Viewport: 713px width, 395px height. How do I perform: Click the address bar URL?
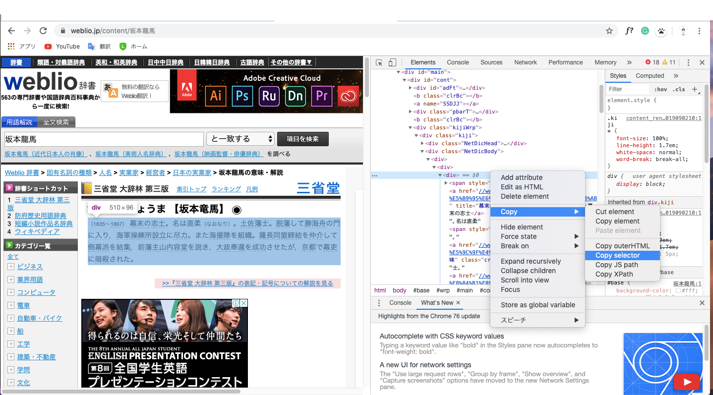(x=113, y=31)
